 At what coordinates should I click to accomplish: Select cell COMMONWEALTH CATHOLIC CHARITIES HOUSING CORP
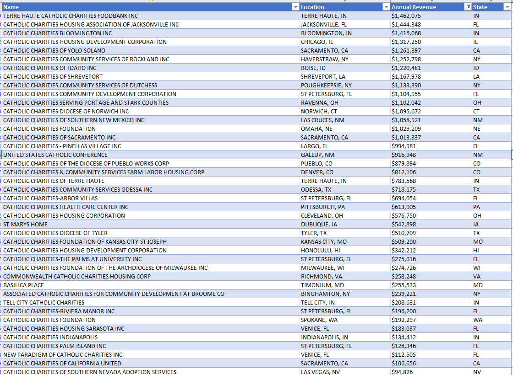[x=151, y=276]
